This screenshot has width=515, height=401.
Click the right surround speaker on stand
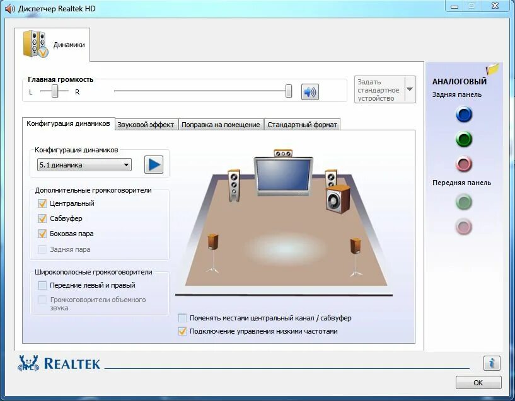coord(356,257)
